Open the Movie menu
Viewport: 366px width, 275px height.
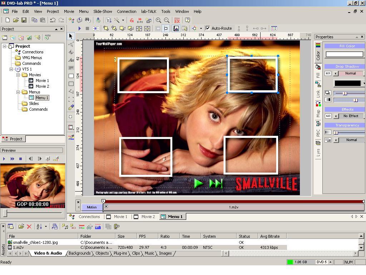69,11
